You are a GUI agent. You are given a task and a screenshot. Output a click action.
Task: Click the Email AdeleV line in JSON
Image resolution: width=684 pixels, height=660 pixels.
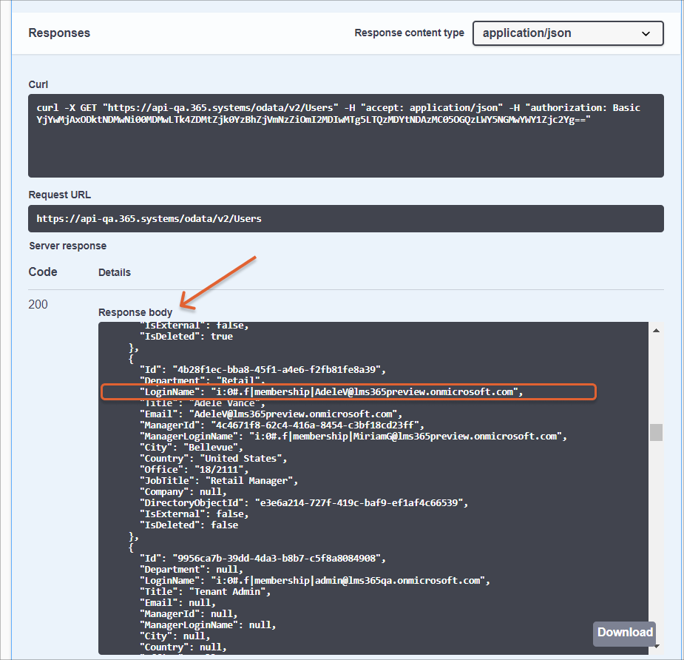(271, 414)
